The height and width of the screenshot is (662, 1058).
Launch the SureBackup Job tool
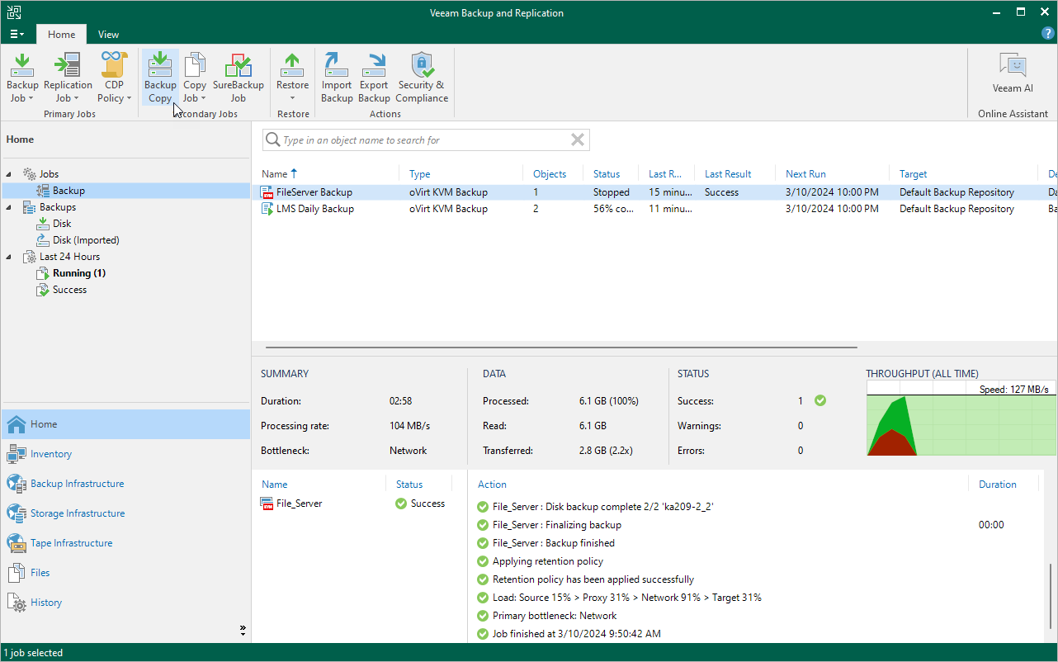(238, 78)
